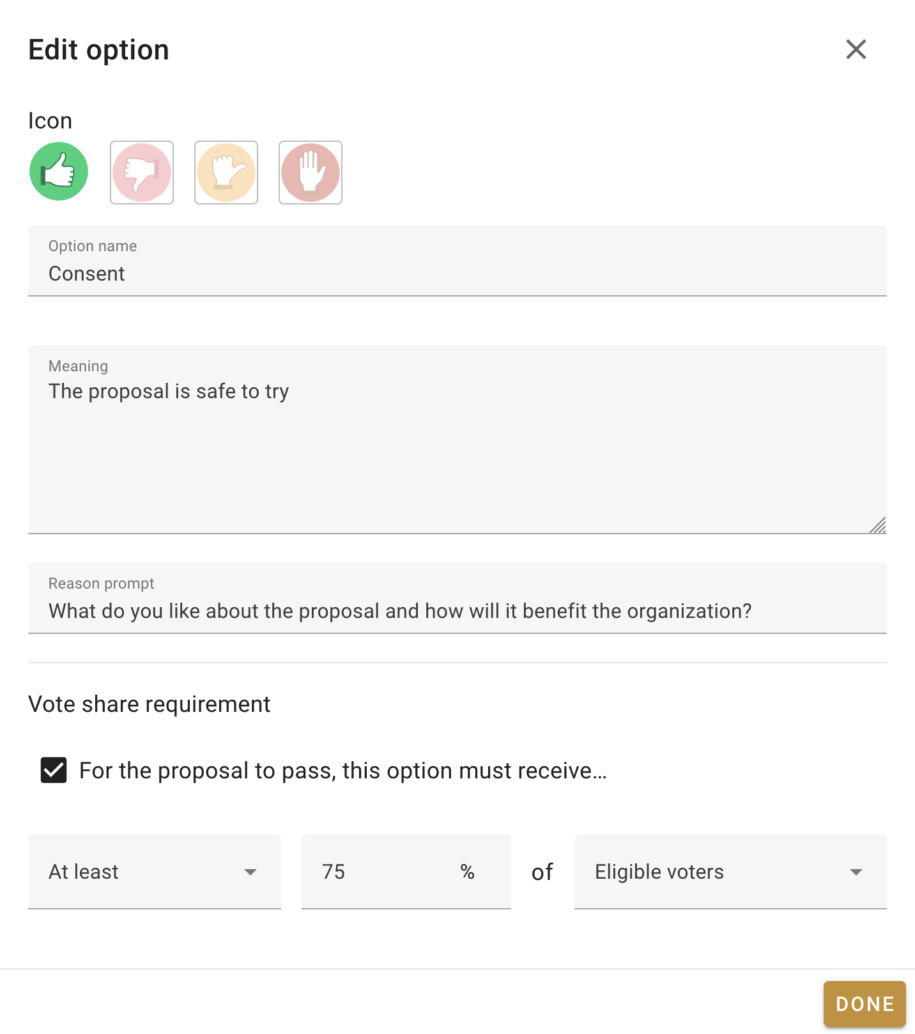Screen dimensions: 915x1034
Task: Click the Meaning textarea resize handle
Action: click(880, 526)
